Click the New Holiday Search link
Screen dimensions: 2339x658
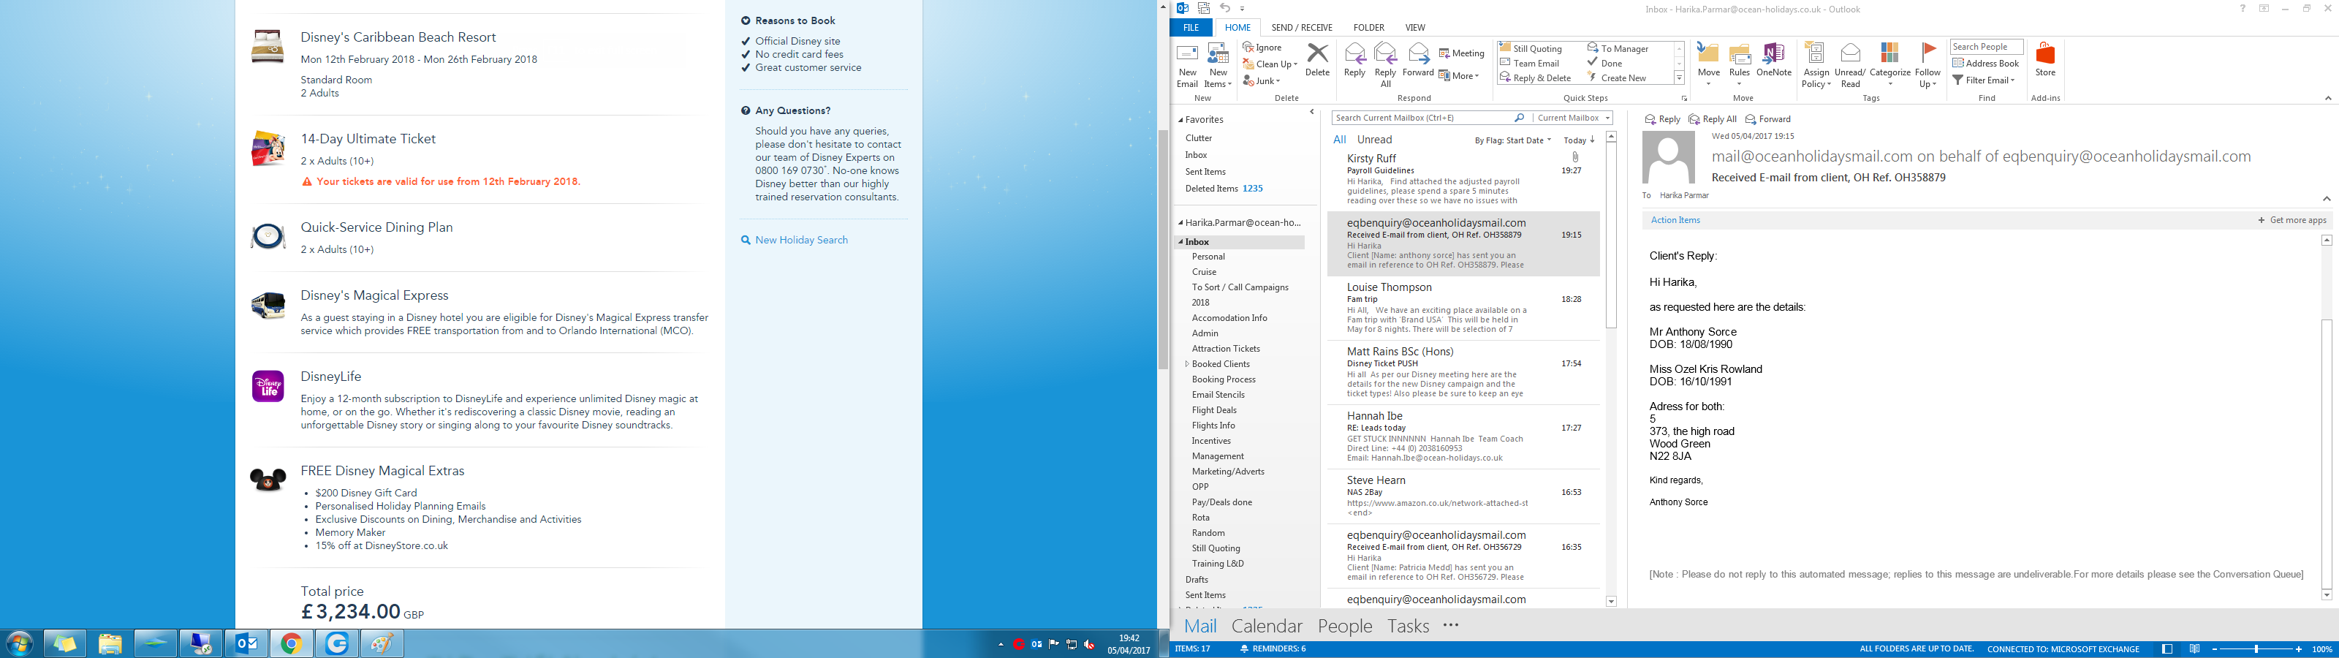coord(802,240)
